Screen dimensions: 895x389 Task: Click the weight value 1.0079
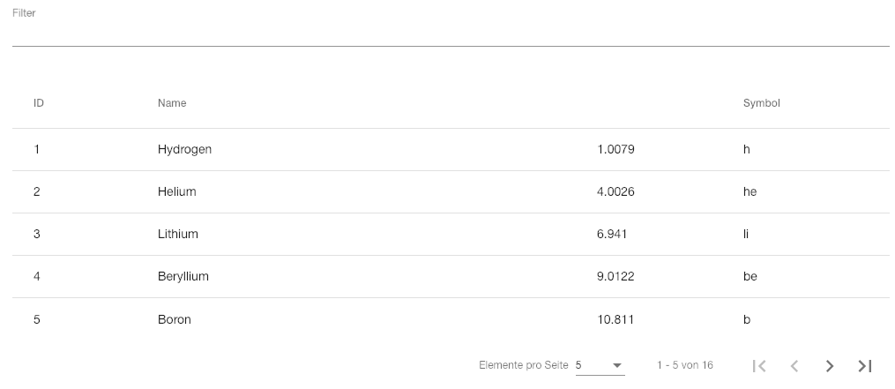(615, 150)
